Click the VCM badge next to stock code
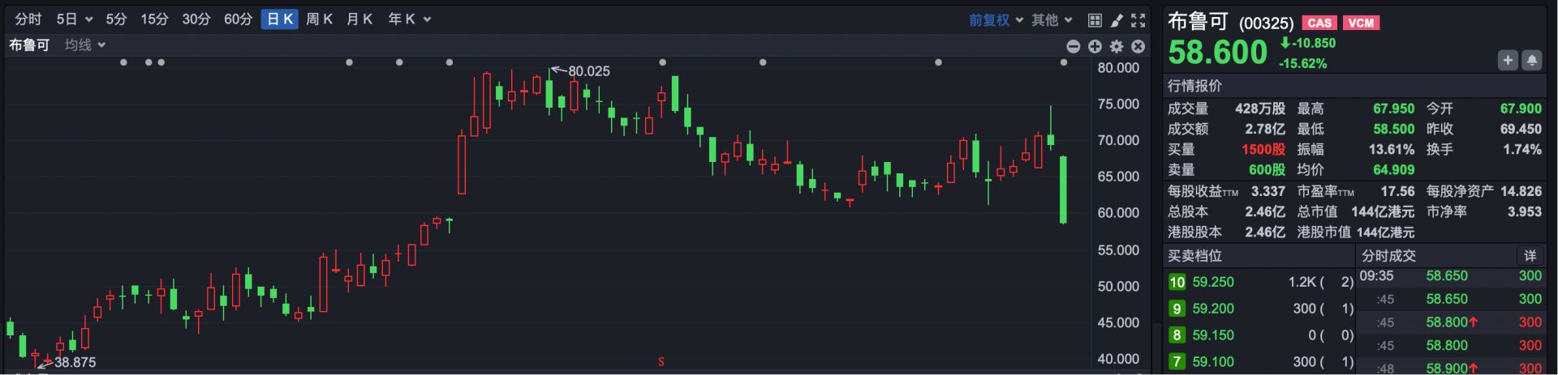This screenshot has height=375, width=1558. click(1362, 23)
